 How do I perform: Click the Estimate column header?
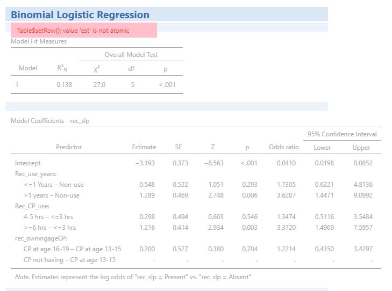(144, 147)
